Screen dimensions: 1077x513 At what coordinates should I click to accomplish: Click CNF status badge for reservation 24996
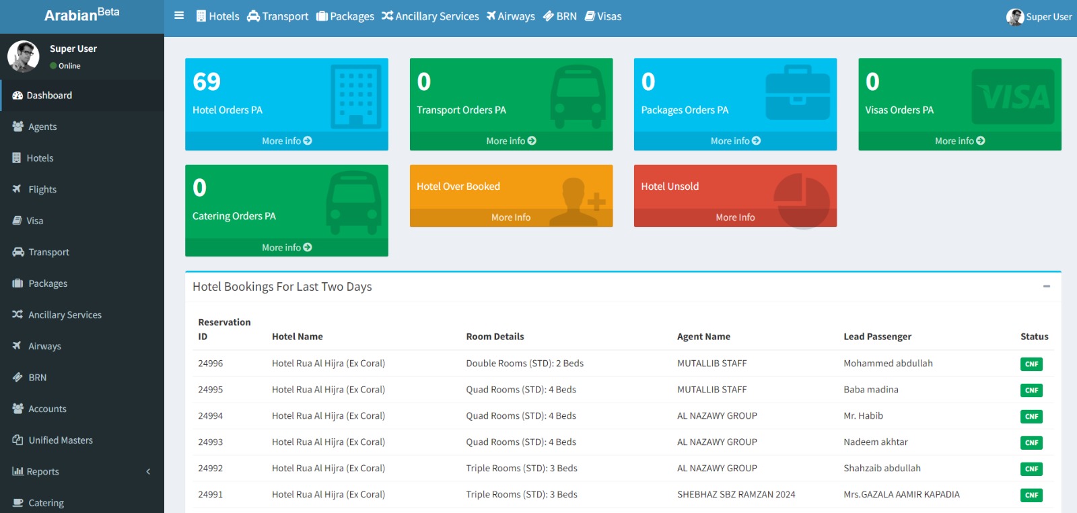coord(1031,364)
